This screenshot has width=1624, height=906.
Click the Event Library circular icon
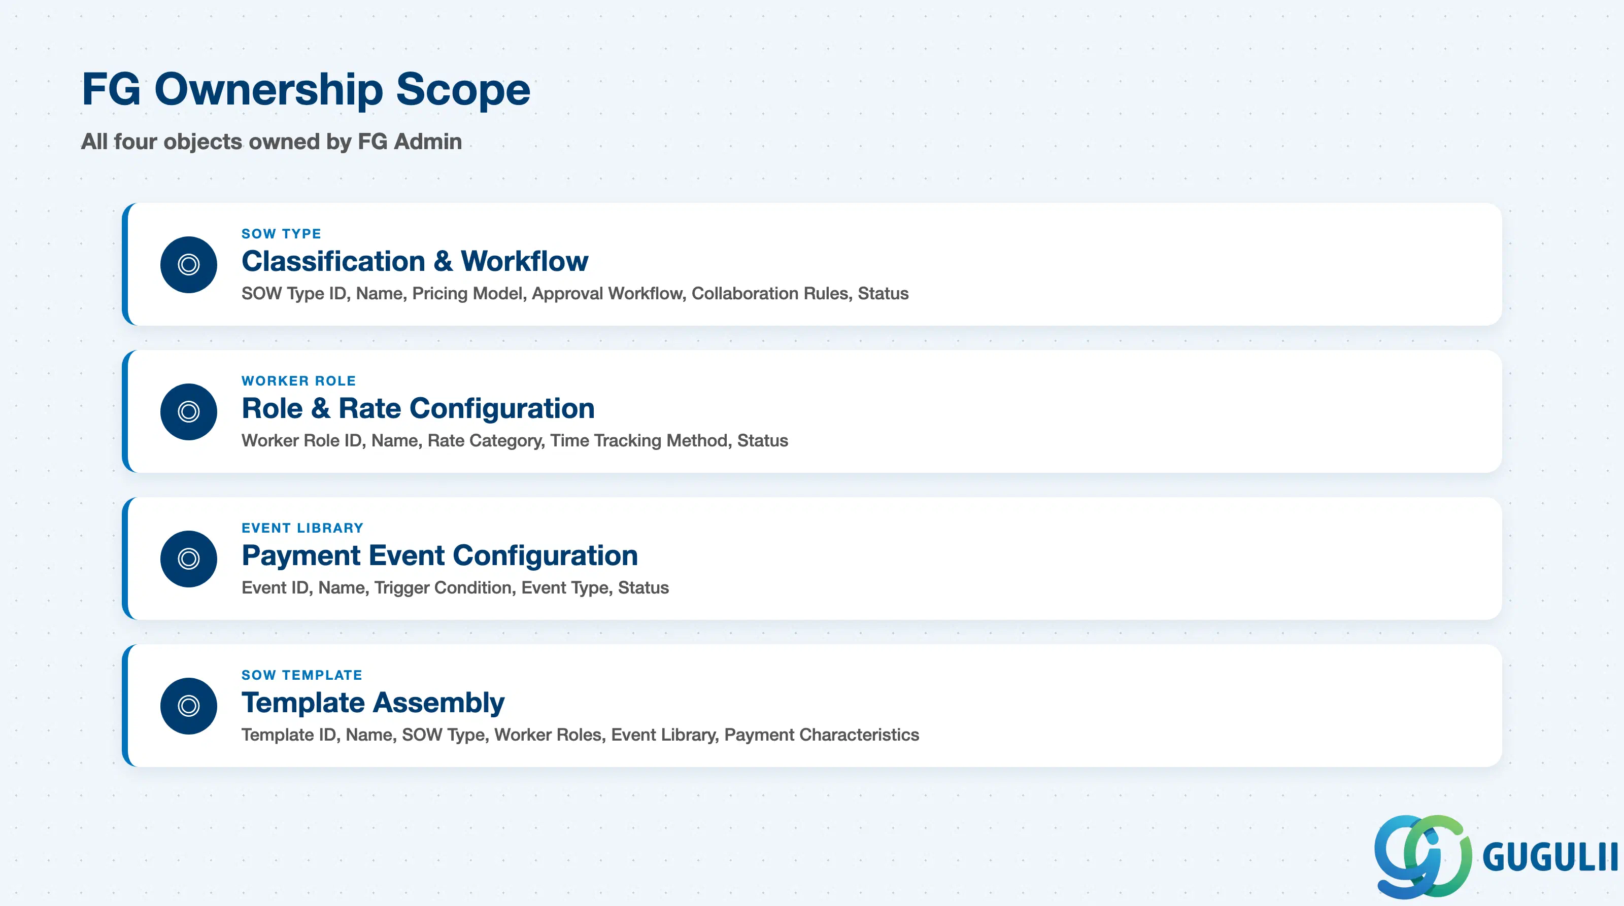click(x=188, y=559)
